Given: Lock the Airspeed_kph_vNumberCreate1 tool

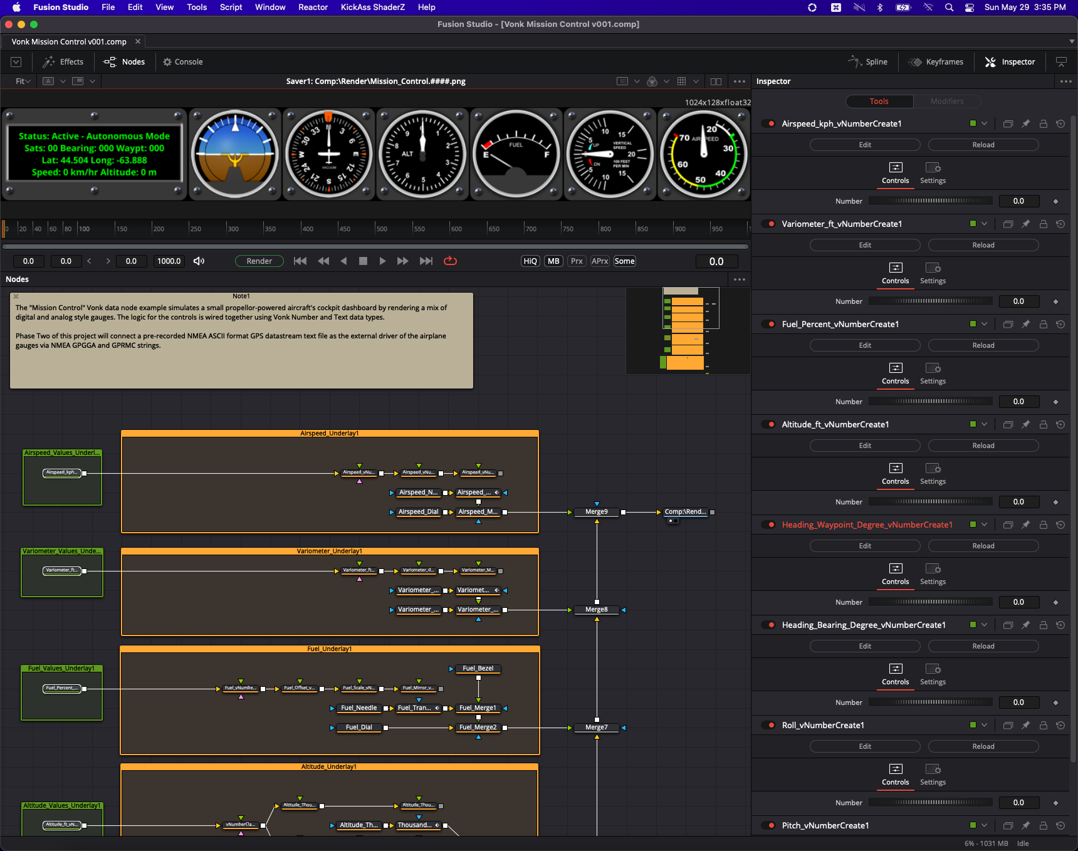Looking at the screenshot, I should 1044,124.
